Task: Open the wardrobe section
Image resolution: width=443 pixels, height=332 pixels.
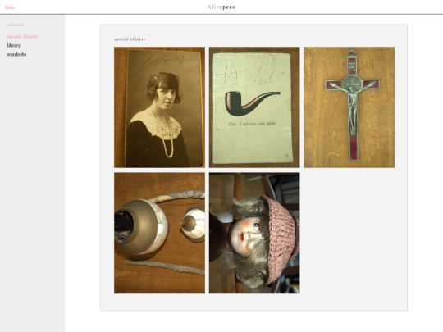Action: [16, 54]
